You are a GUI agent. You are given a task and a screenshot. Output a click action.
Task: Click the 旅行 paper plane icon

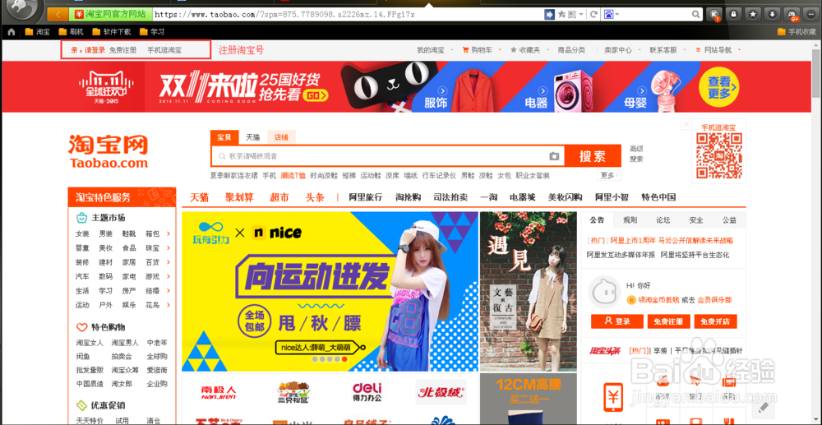click(x=695, y=381)
